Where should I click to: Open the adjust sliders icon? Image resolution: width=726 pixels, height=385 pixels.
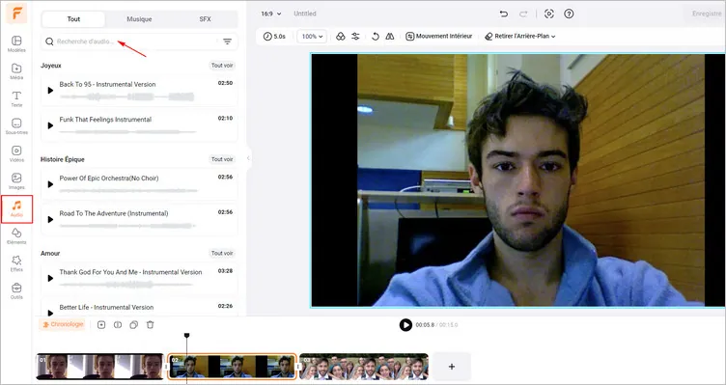pyautogui.click(x=355, y=36)
